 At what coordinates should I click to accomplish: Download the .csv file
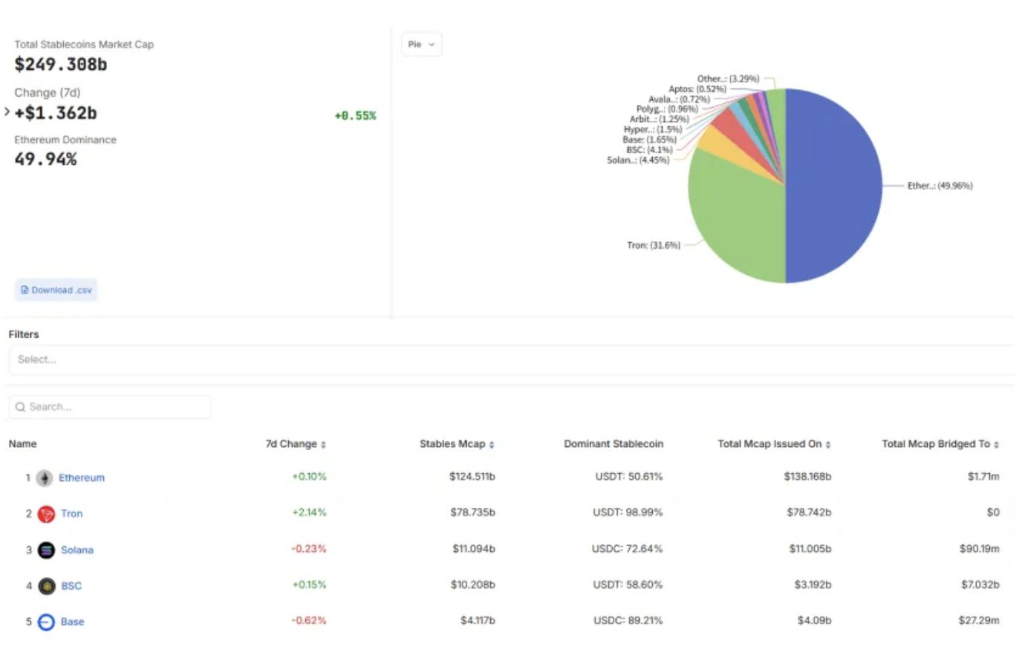pos(56,290)
